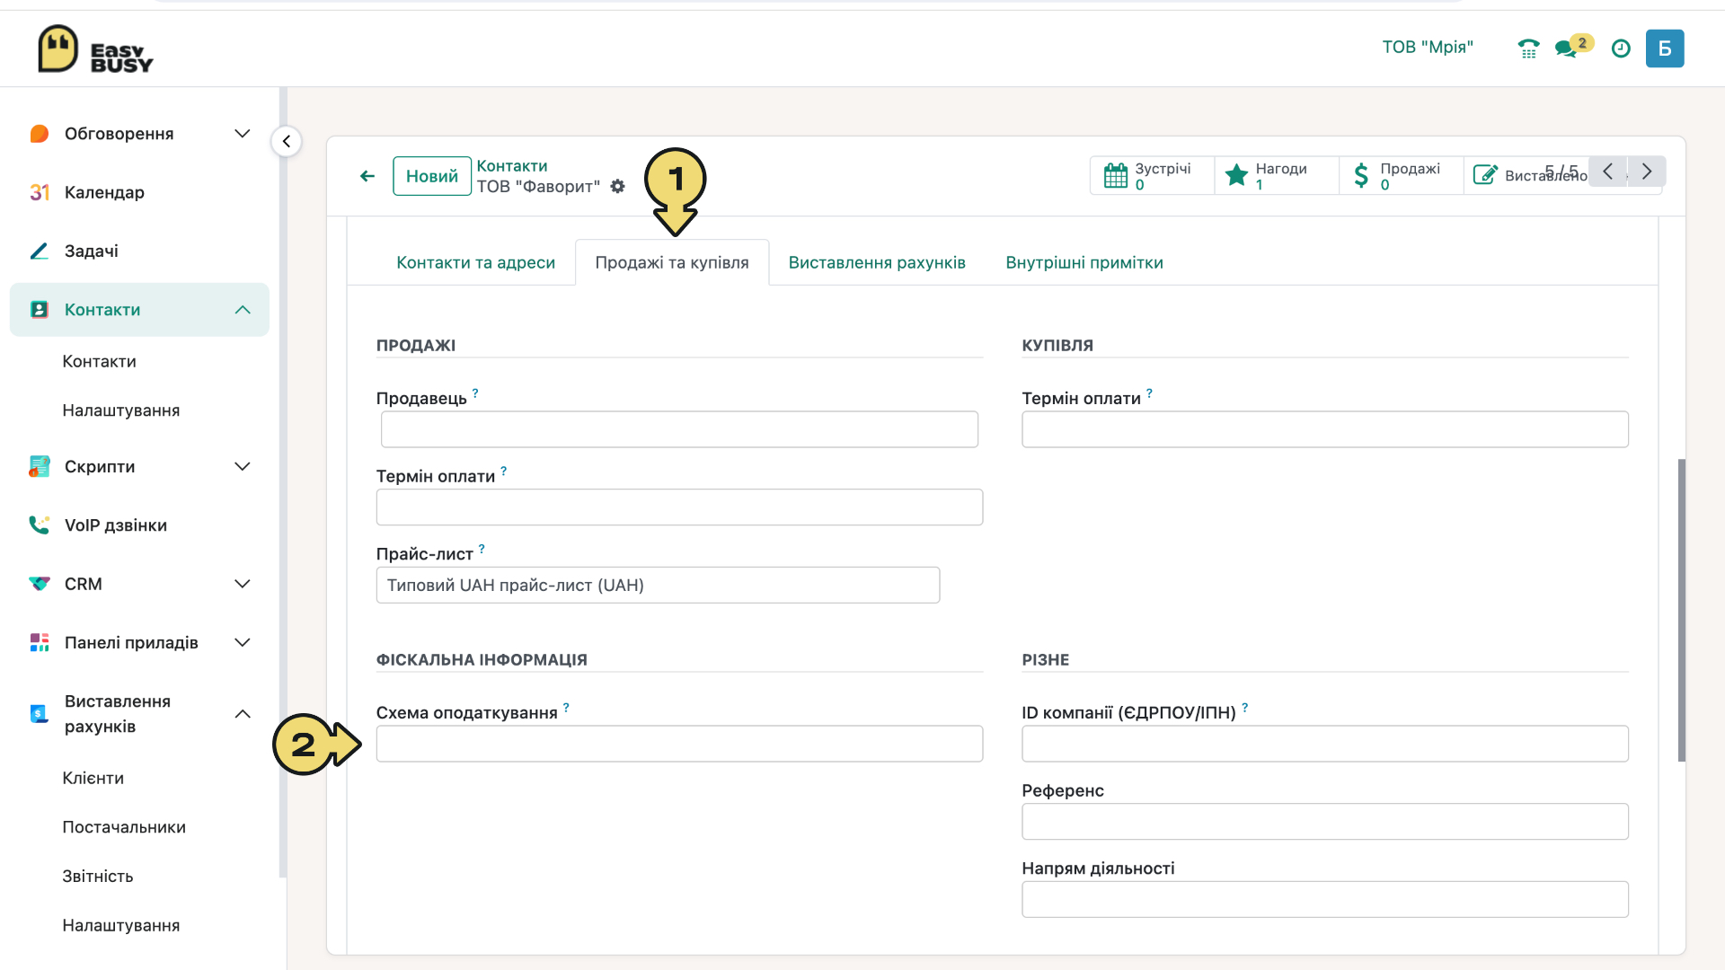Viewport: 1725px width, 970px height.
Task: Open gear settings next to ТОВ "Фаворит"
Action: pyautogui.click(x=617, y=186)
